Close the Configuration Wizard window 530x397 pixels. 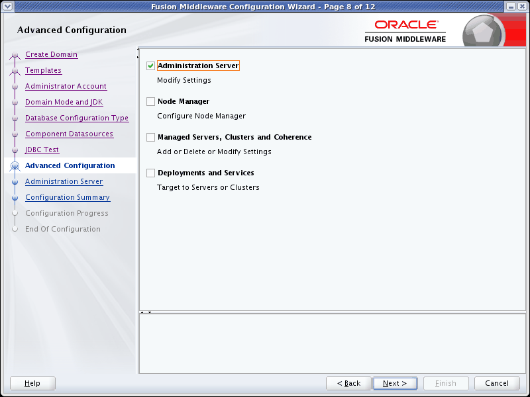(x=522, y=7)
